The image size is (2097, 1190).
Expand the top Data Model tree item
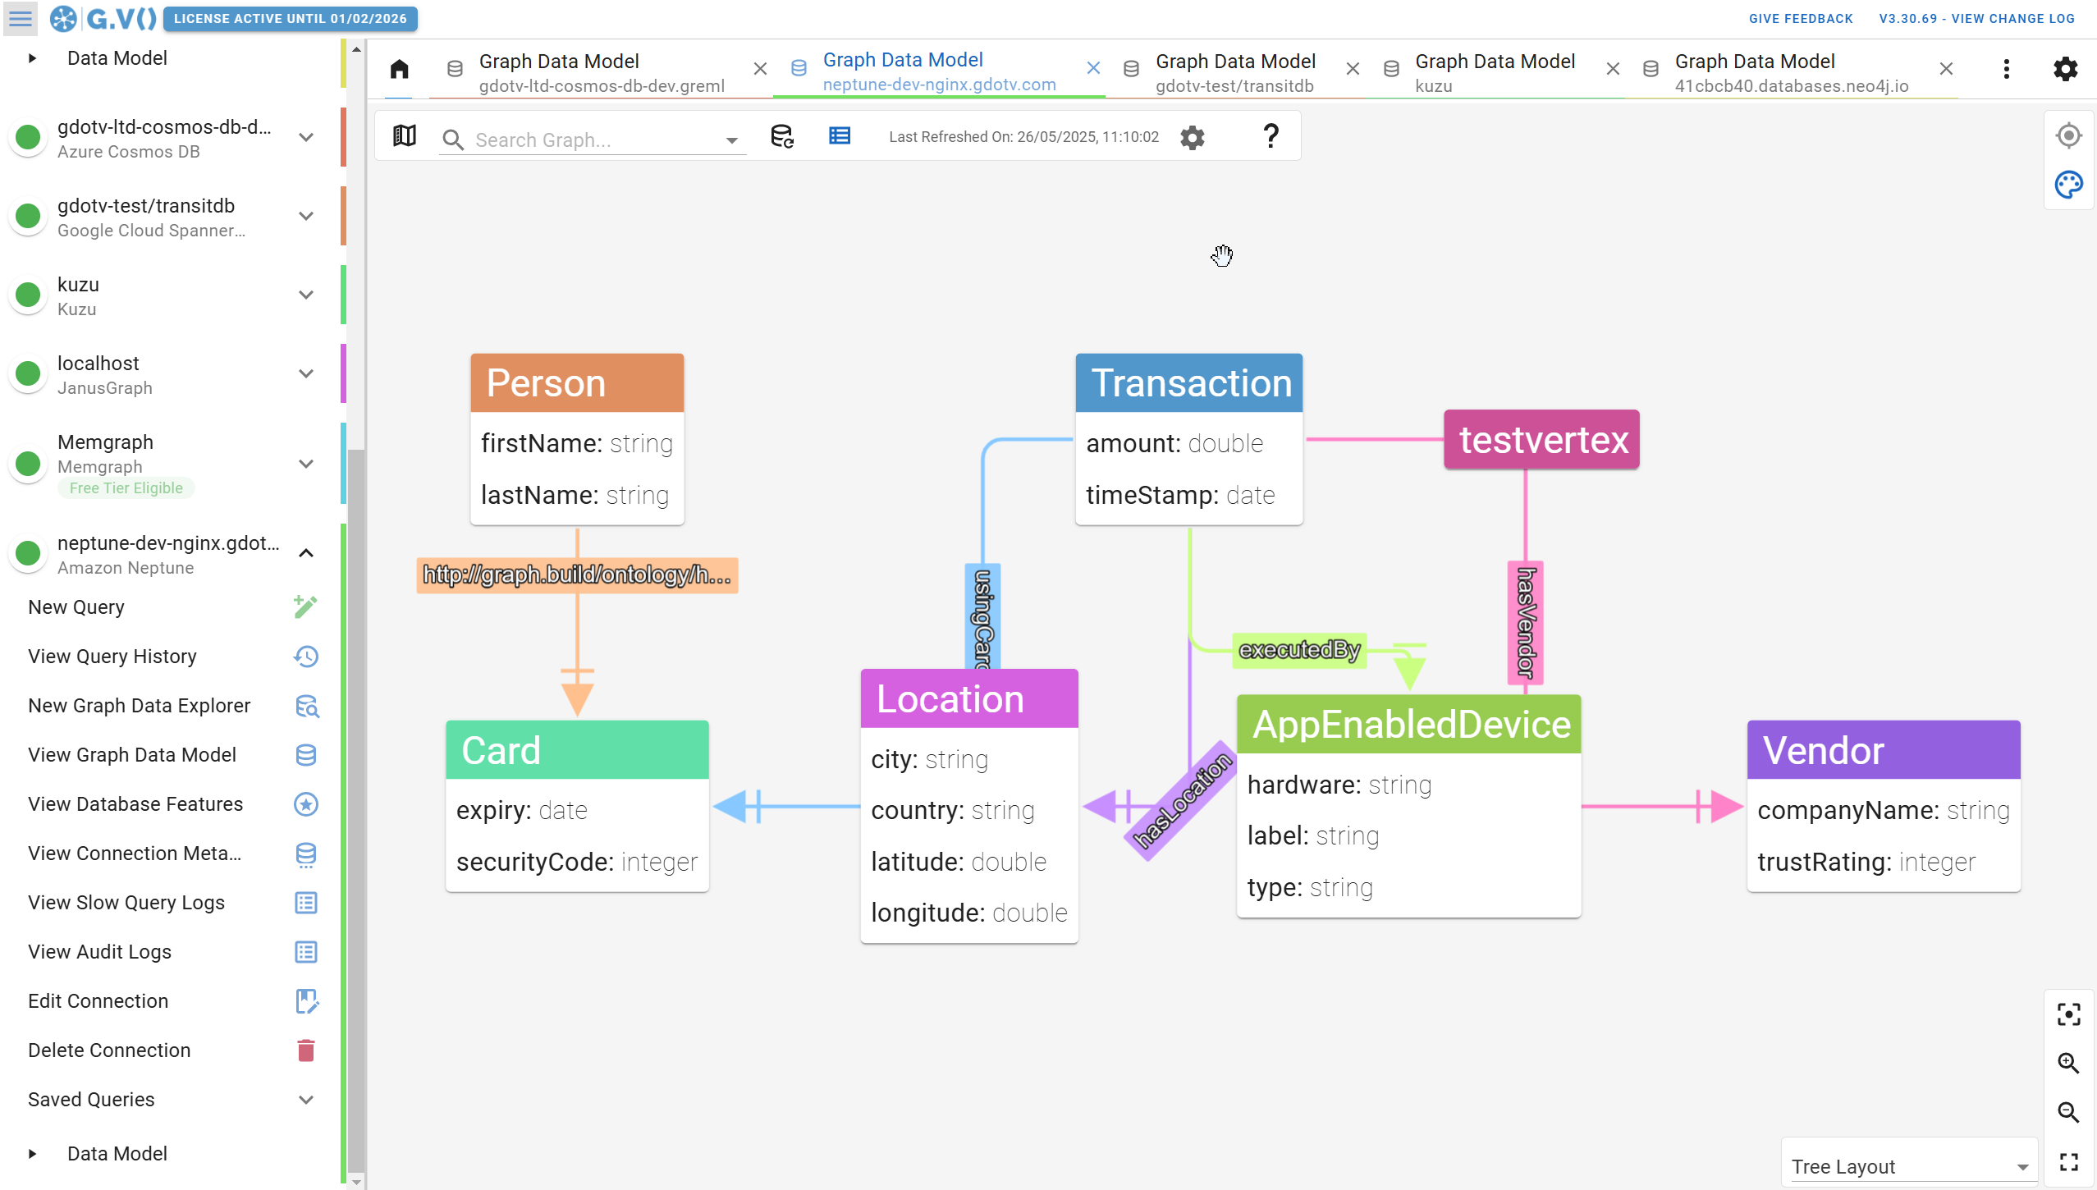click(32, 58)
